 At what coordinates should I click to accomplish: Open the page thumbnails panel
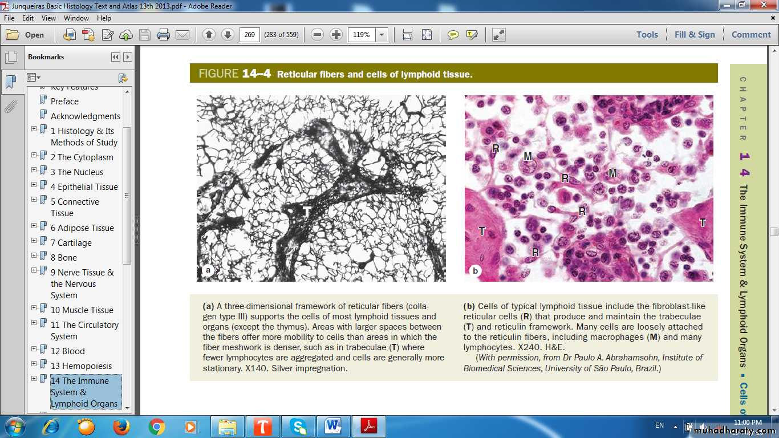[x=10, y=58]
